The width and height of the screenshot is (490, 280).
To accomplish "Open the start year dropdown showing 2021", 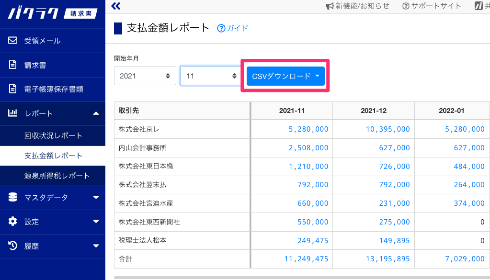I will coord(145,76).
